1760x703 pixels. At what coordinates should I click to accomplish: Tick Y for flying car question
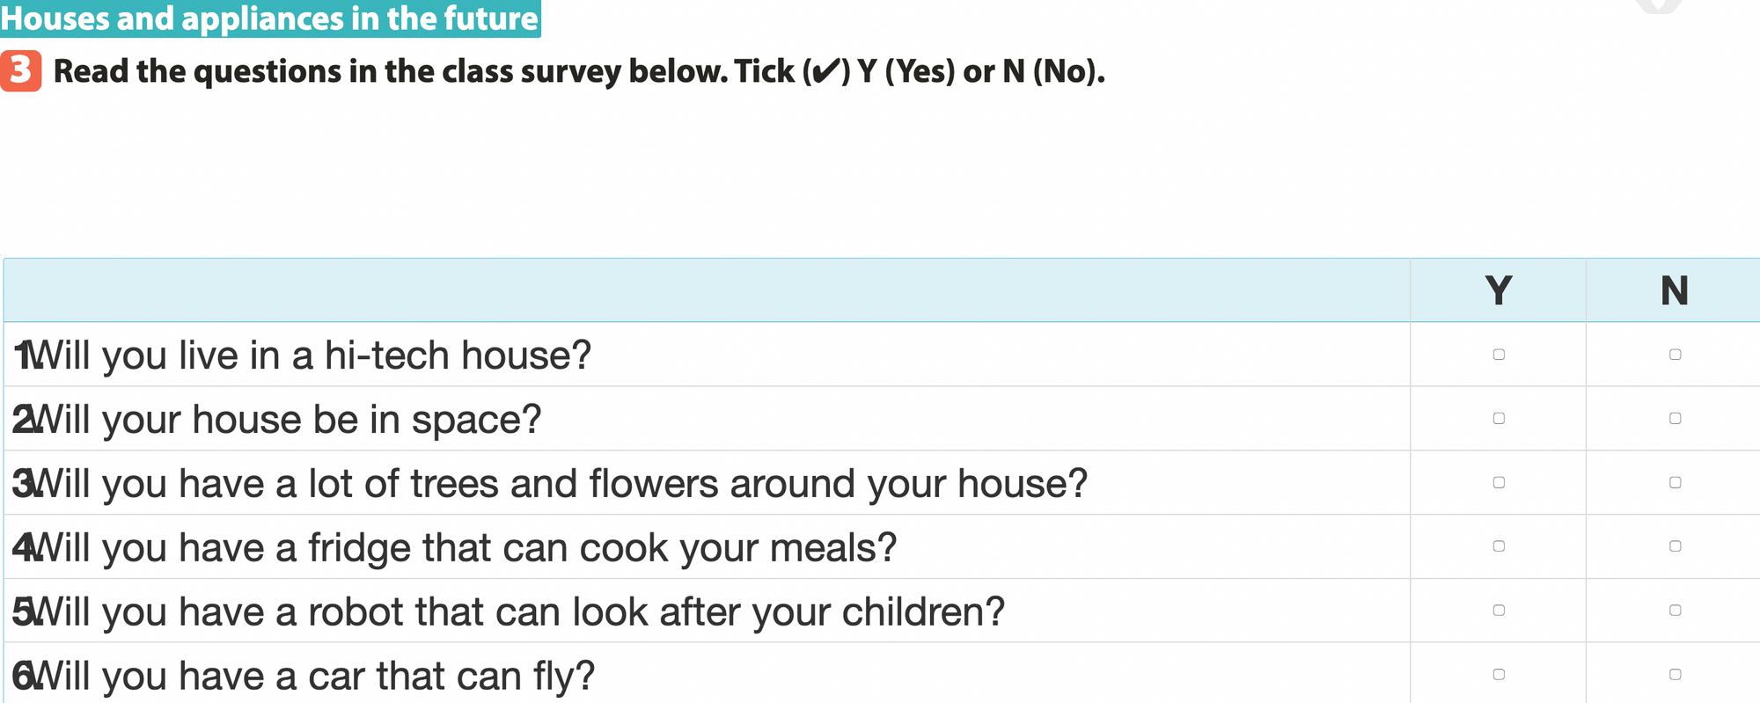(1499, 675)
